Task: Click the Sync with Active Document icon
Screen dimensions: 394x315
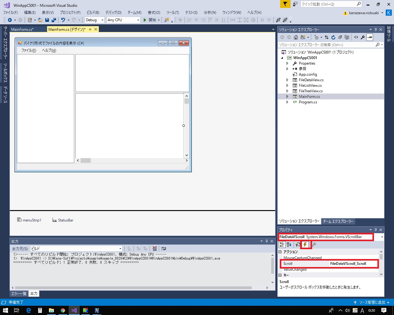Action: [326, 37]
